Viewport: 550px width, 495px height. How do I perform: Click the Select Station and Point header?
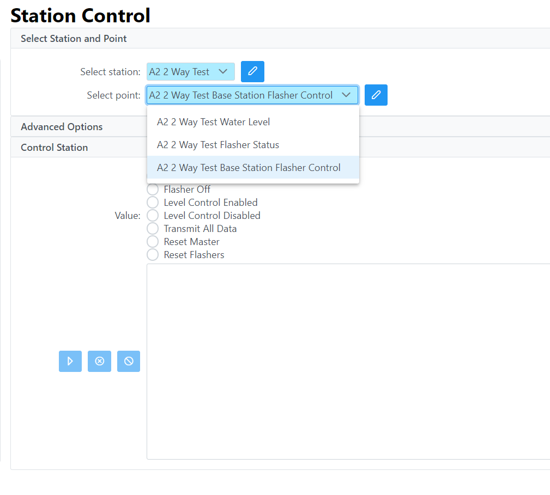point(74,39)
